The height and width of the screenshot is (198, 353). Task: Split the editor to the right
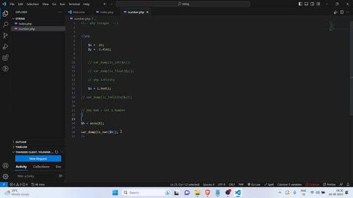point(342,12)
